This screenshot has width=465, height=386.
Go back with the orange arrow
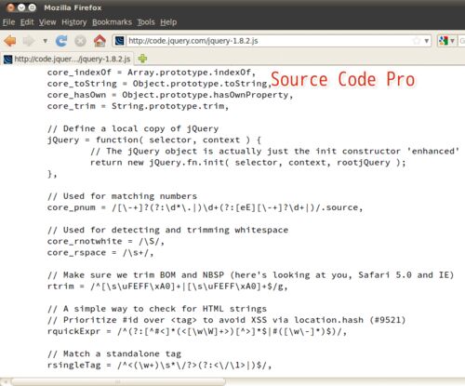[10, 41]
